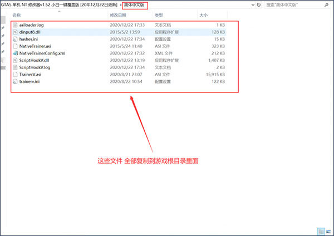Click the ScriptHookV.dll file icon
Viewport: 334px width, 236px height.
tap(15, 60)
